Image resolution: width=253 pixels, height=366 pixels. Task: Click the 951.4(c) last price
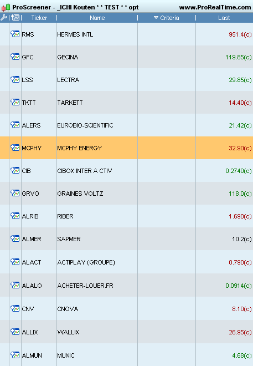(240, 34)
